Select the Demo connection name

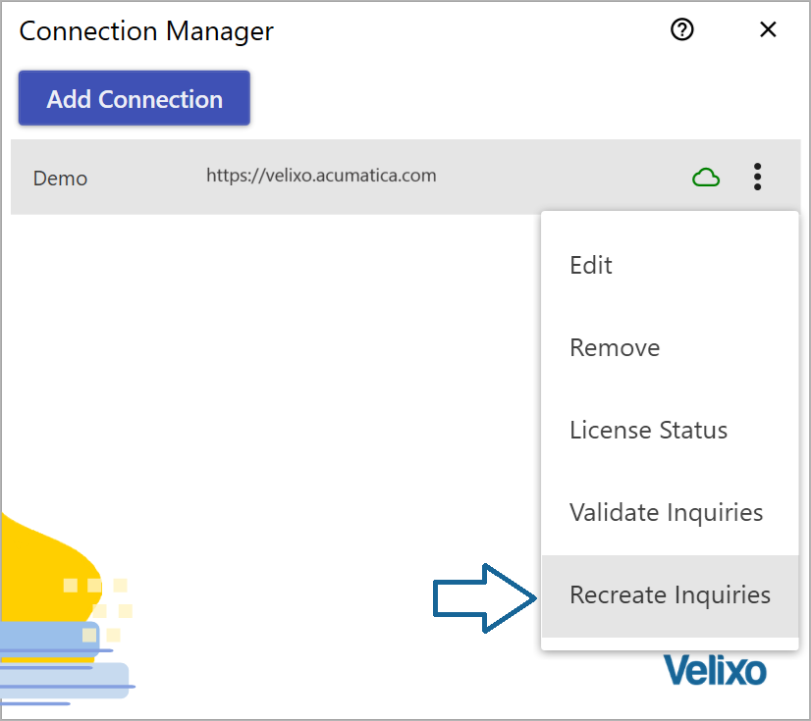60,179
